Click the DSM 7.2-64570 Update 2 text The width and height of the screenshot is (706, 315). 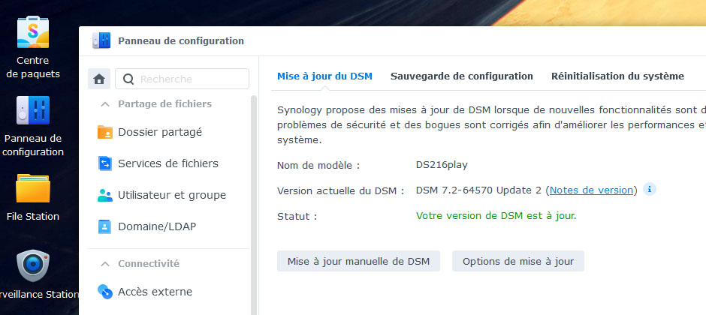(478, 190)
